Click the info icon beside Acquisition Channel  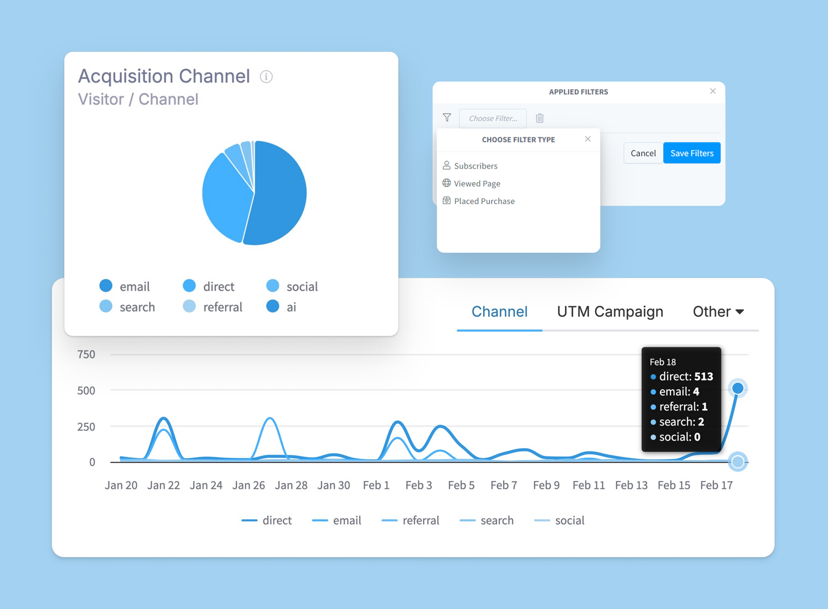266,77
